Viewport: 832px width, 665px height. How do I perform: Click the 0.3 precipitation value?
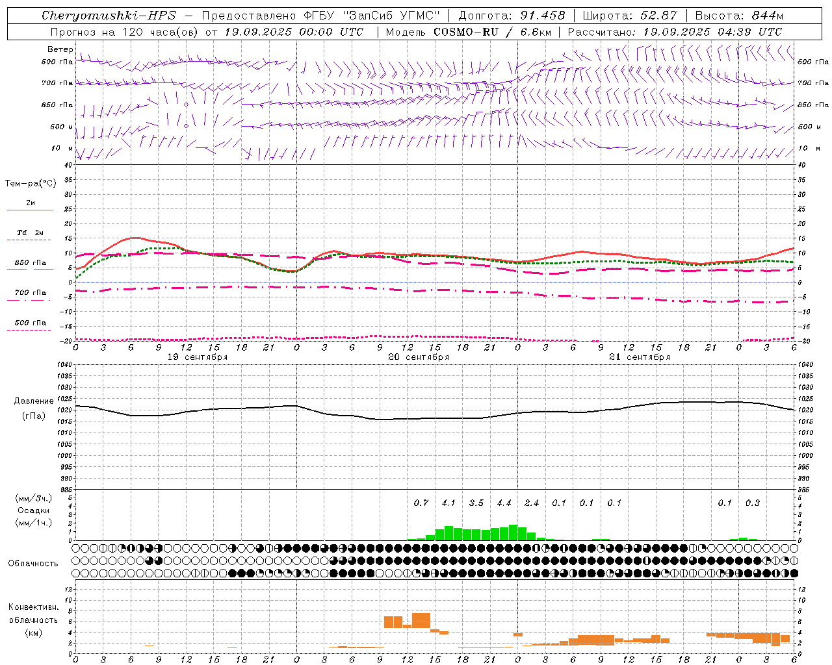(753, 503)
